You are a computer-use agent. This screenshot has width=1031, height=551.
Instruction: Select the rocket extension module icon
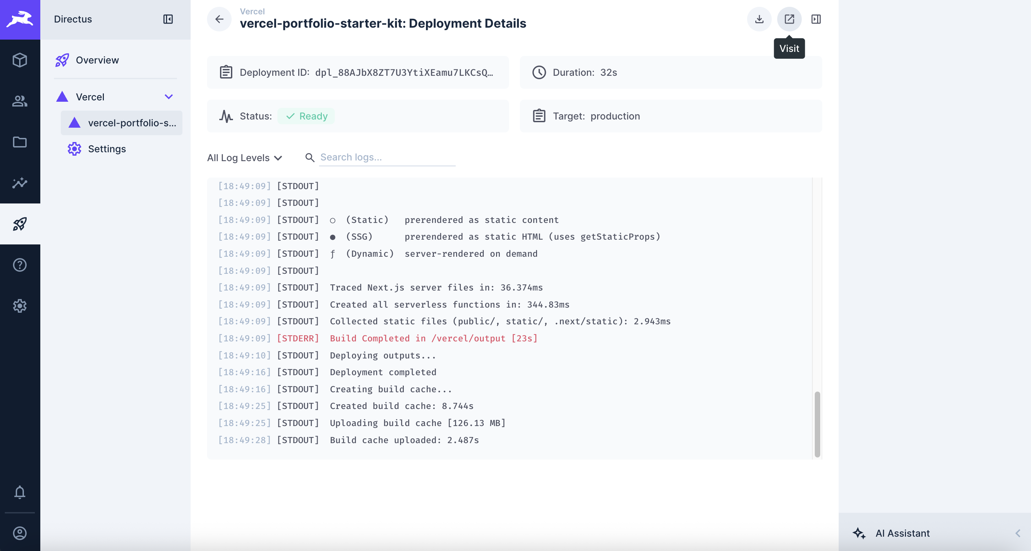point(19,224)
